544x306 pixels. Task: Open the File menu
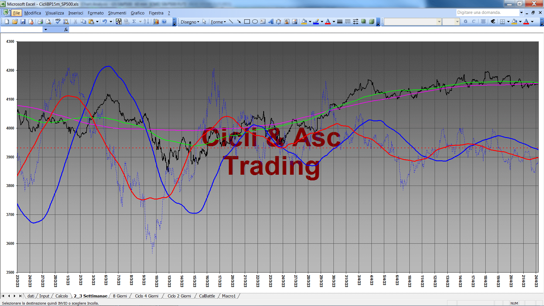tap(16, 13)
